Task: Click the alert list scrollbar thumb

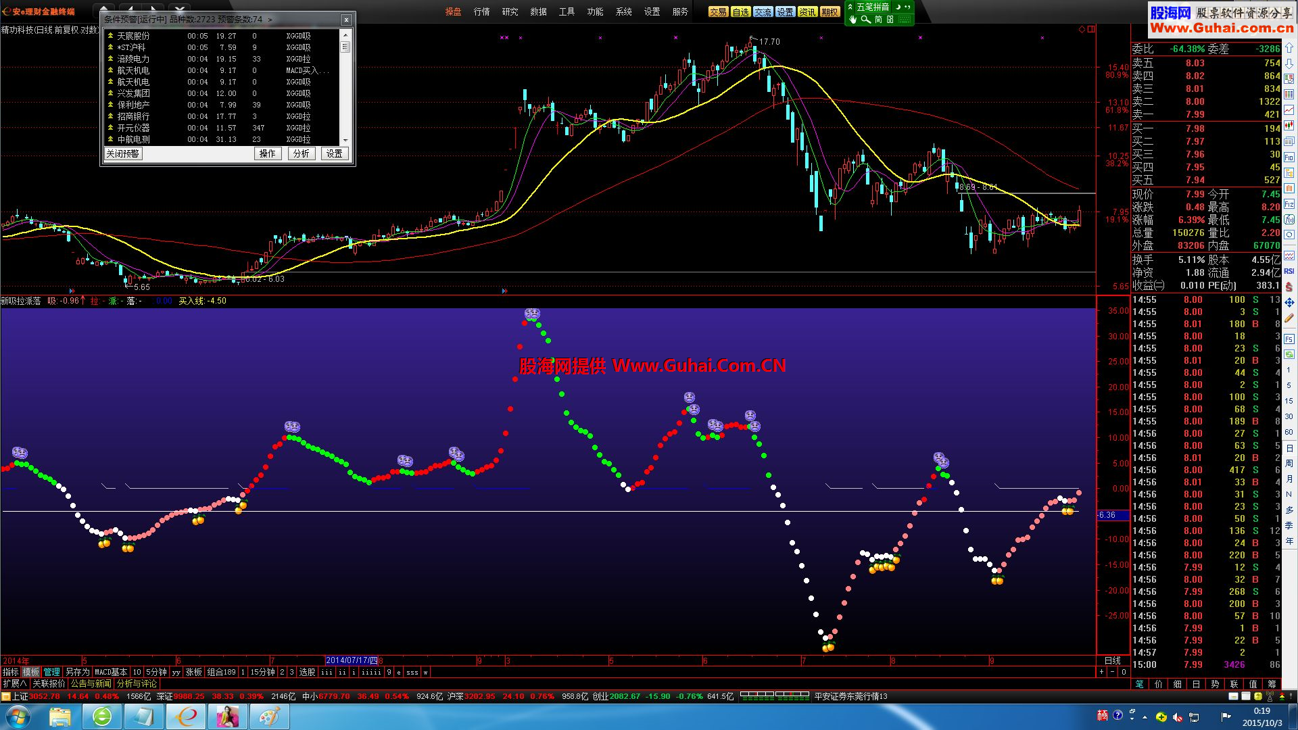Action: [x=345, y=47]
